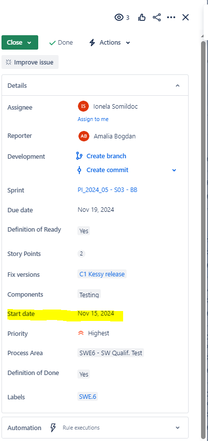Open sprint PI_2024_05 - S03 - BB link
Image resolution: width=208 pixels, height=441 pixels.
click(x=108, y=190)
